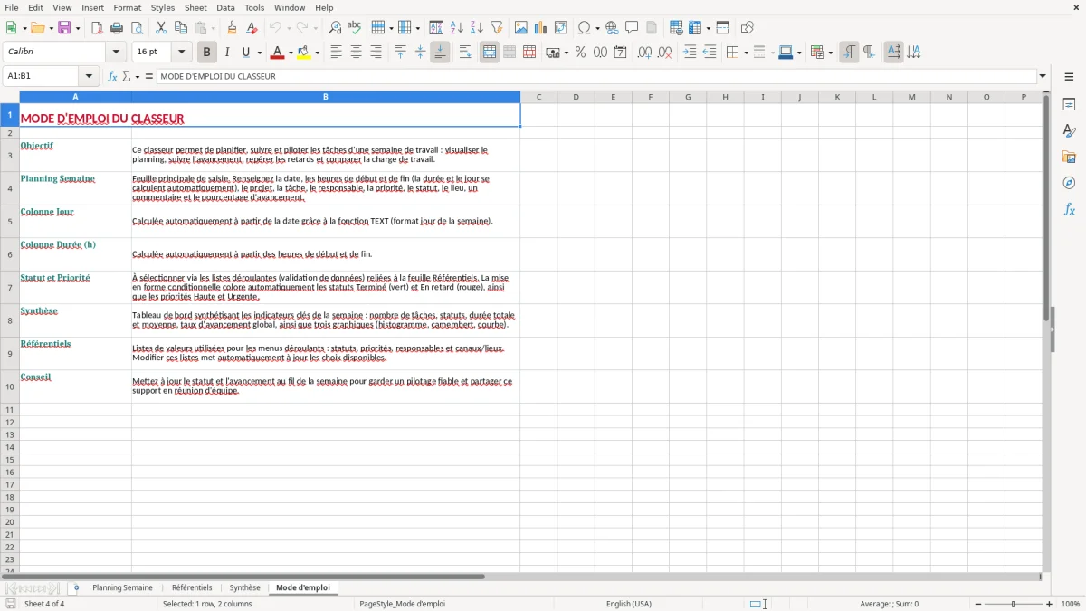Open Background Color dropdown arrow
Image resolution: width=1086 pixels, height=611 pixels.
click(x=318, y=53)
